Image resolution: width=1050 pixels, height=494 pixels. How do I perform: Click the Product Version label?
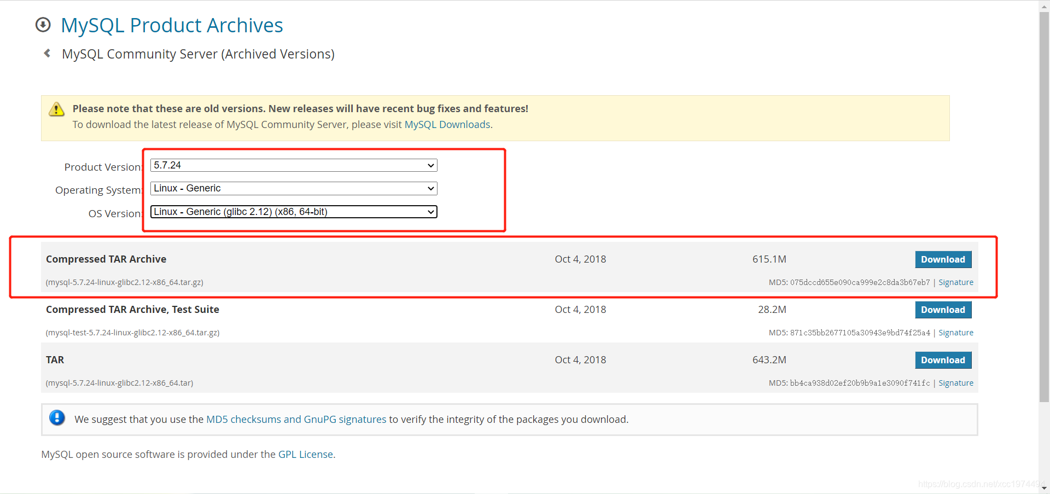pyautogui.click(x=103, y=167)
